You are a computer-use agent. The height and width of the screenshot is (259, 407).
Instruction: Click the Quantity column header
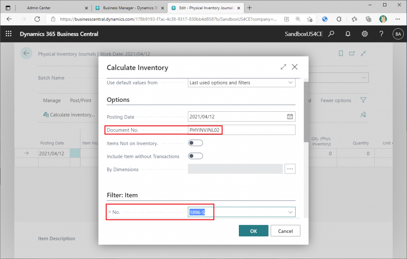point(360,143)
